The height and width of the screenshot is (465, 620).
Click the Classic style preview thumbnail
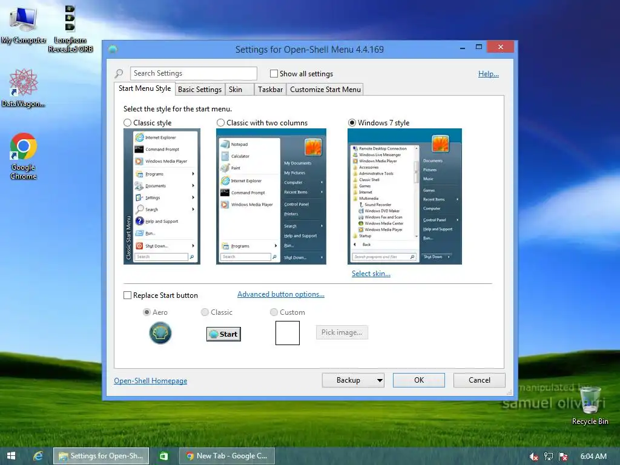pyautogui.click(x=162, y=197)
